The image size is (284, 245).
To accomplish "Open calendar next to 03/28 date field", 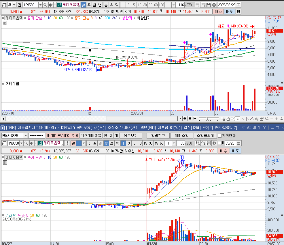I will (239, 143).
